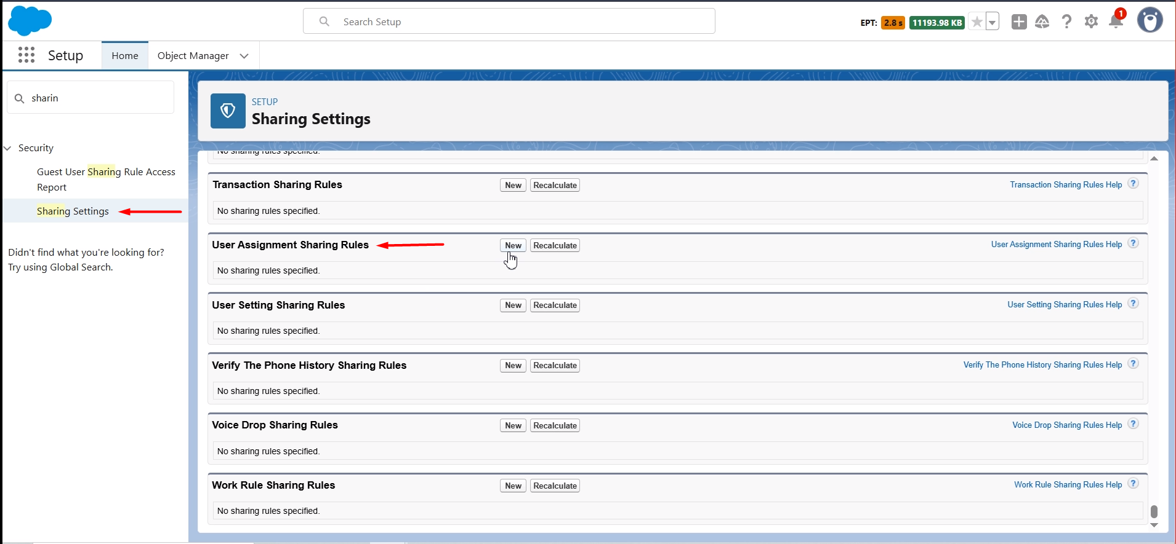Click New for User Setting Sharing Rules
The width and height of the screenshot is (1176, 544).
pos(513,306)
